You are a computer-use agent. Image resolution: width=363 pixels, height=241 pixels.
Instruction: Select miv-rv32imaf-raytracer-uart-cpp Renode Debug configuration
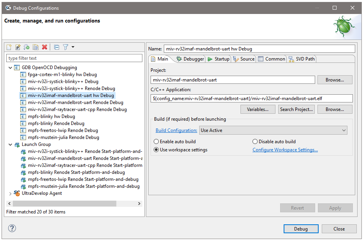tap(77, 109)
